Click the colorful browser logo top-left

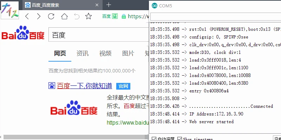click(10, 10)
